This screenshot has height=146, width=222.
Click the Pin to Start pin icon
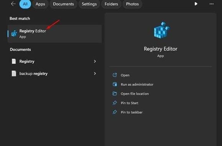[x=115, y=103]
